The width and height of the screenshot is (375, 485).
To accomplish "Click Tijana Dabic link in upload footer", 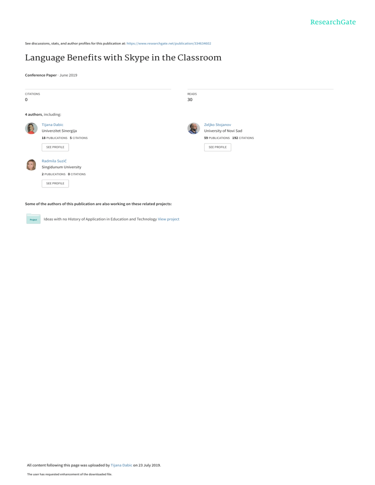I will point(122,465).
